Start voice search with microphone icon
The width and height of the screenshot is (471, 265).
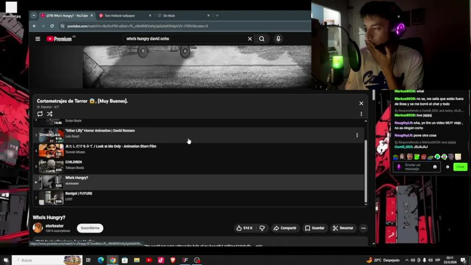point(278,39)
